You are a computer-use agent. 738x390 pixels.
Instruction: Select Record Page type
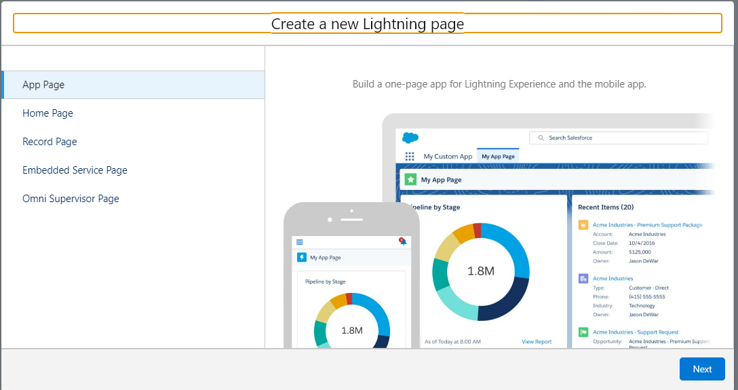pyautogui.click(x=50, y=142)
